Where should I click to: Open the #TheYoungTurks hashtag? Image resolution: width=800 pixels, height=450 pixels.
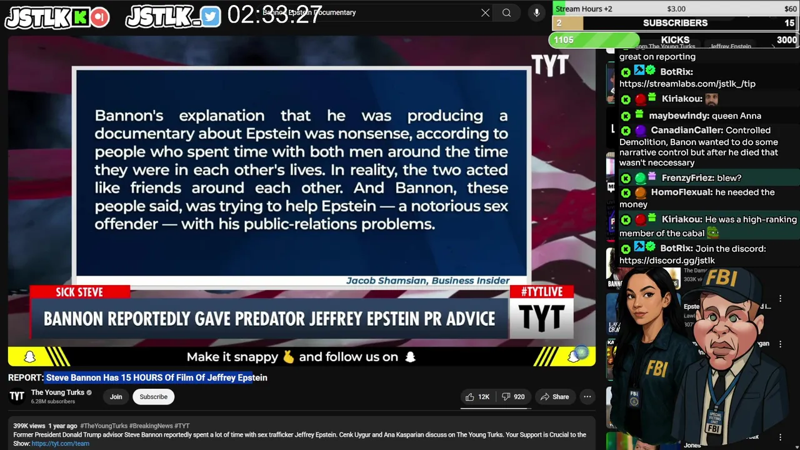[x=104, y=426]
